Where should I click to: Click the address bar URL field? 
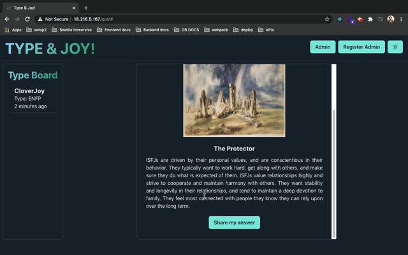182,19
